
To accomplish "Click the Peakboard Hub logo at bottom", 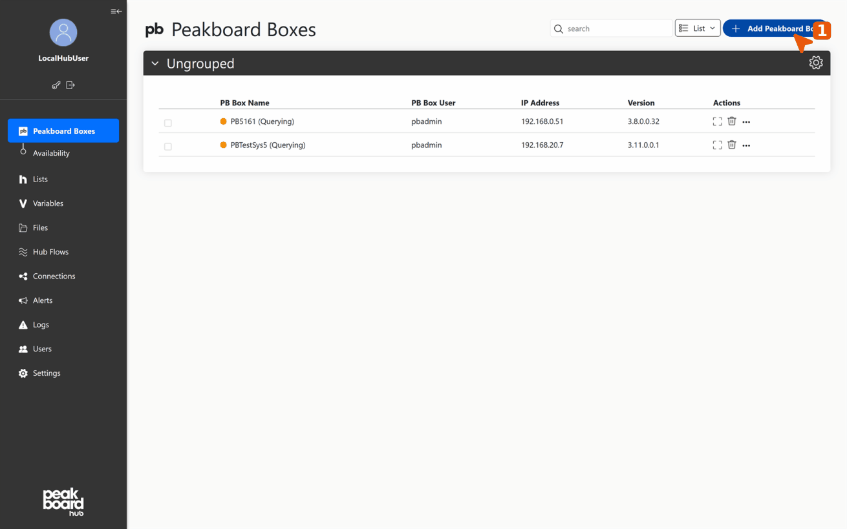I will click(x=63, y=502).
